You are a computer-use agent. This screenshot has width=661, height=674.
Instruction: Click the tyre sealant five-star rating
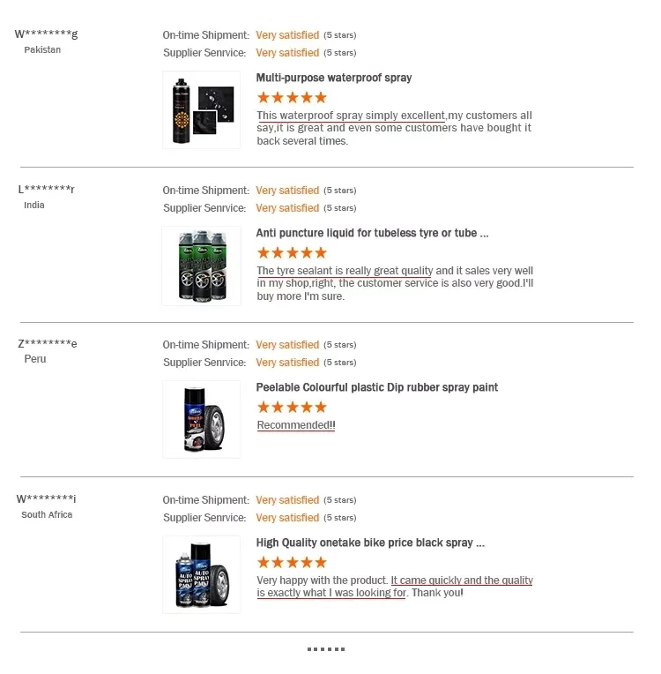coord(292,252)
